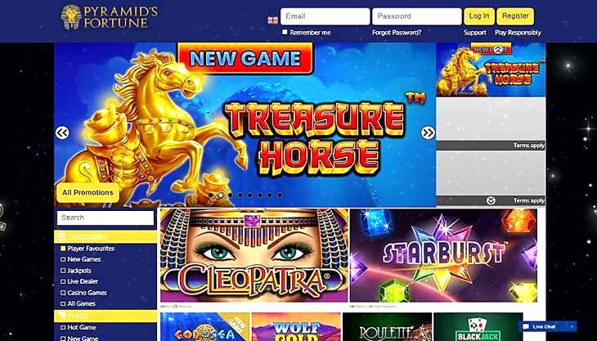597x341 pixels.
Task: Collapse the Tags section header
Action: (105, 316)
